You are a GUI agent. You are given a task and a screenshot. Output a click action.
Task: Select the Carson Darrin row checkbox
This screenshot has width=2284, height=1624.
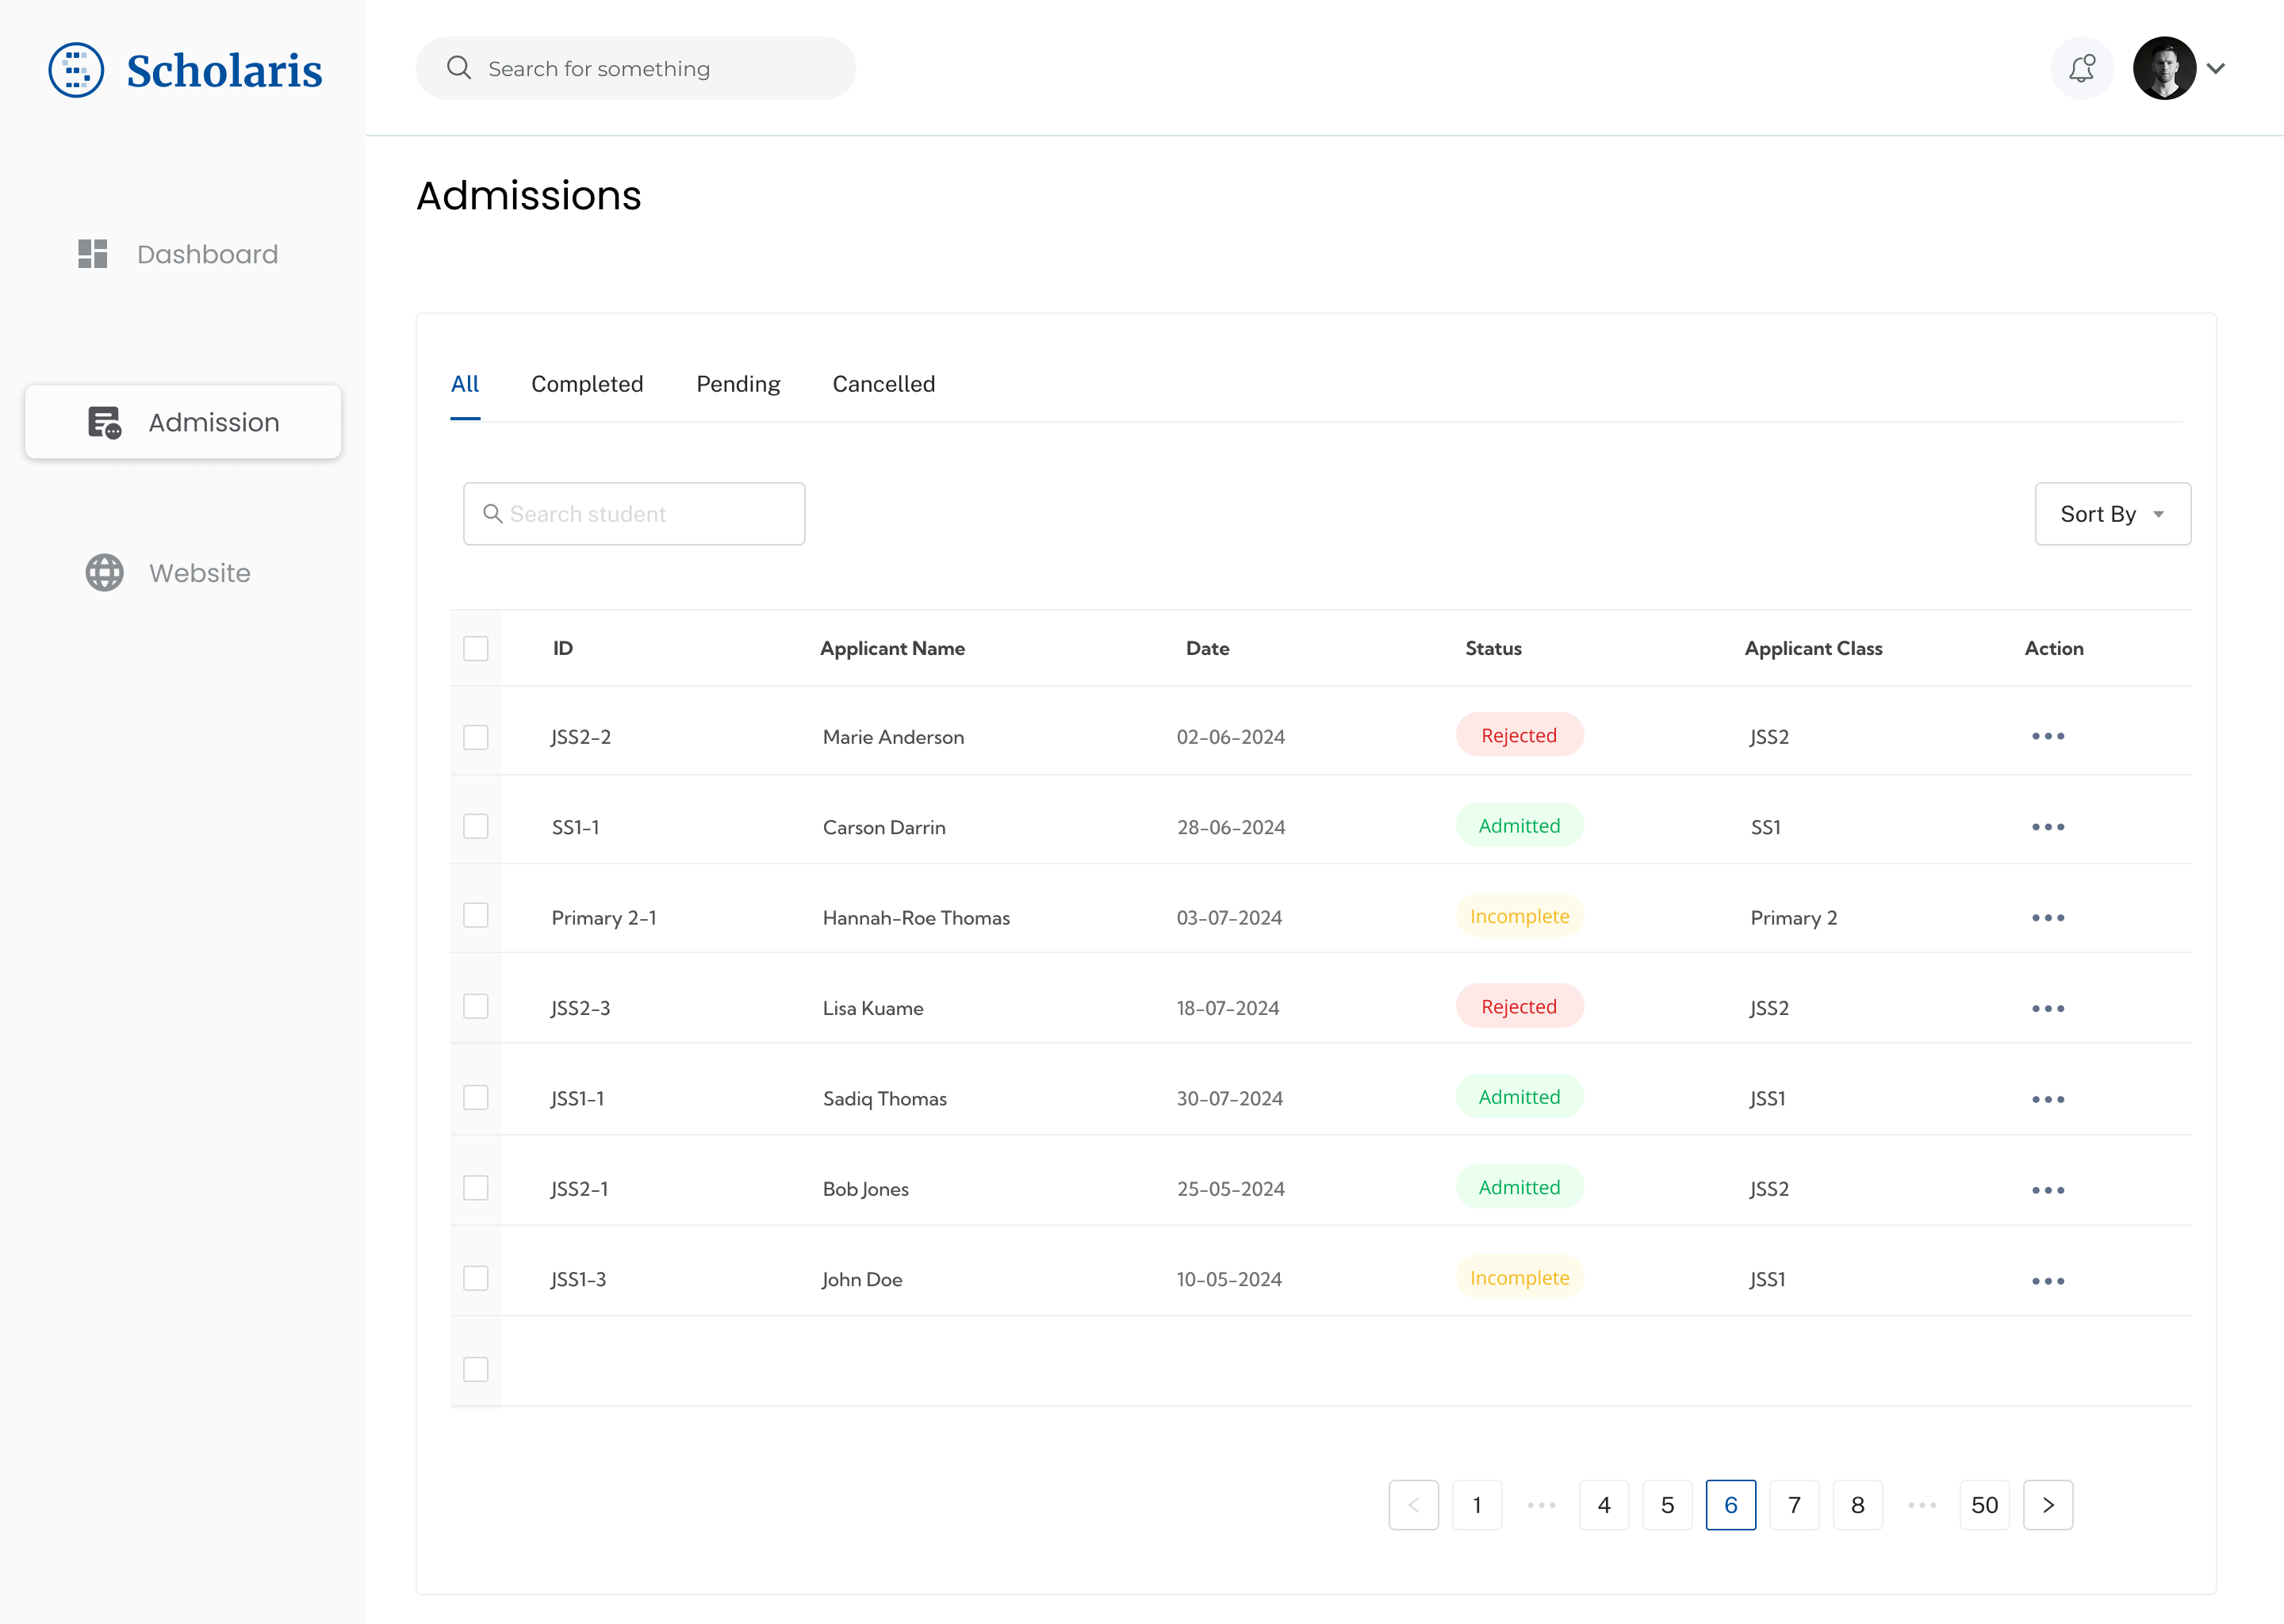(x=476, y=827)
